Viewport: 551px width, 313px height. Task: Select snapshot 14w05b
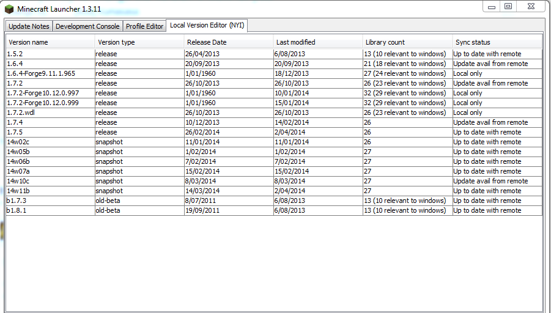(274, 152)
